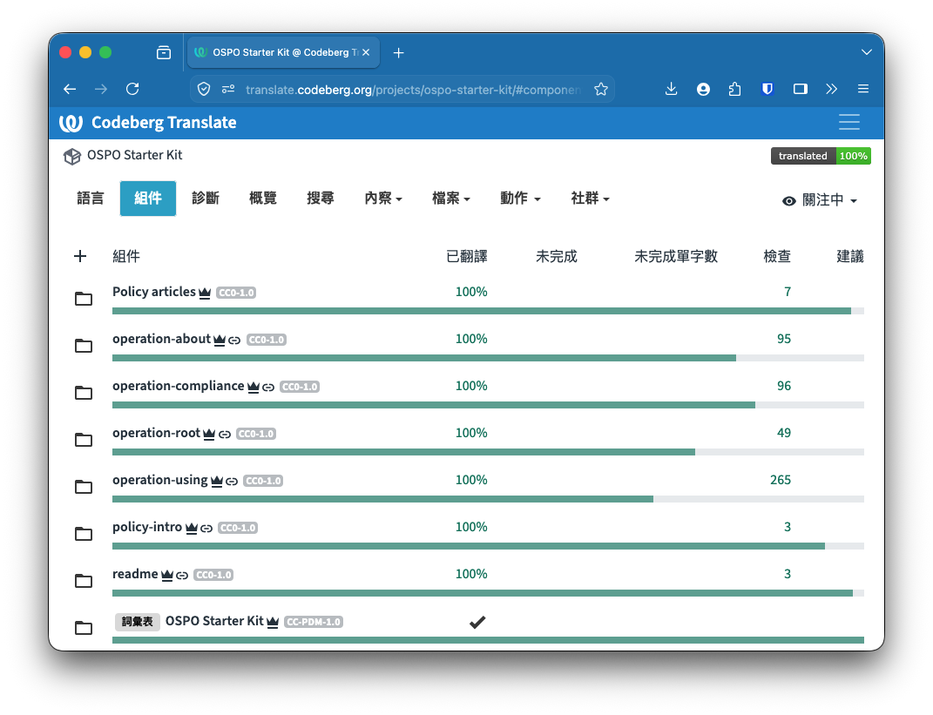Click the crown icon next to readme
The height and width of the screenshot is (715, 933).
click(x=167, y=575)
